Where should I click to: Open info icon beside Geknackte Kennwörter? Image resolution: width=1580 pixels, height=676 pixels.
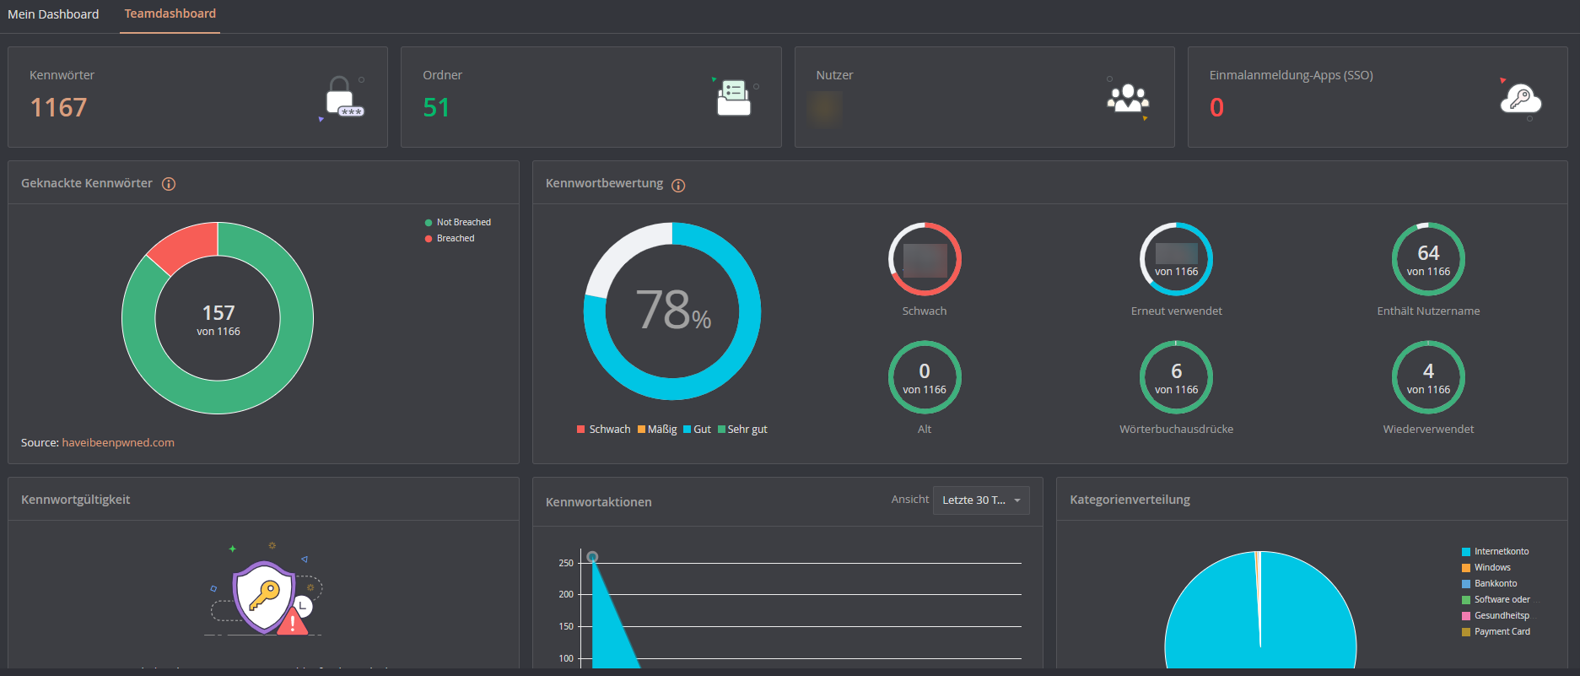(169, 184)
